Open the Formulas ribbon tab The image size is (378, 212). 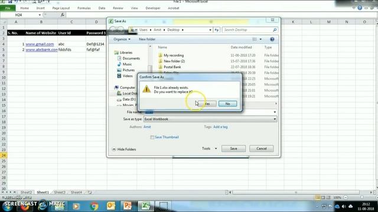[x=84, y=8]
